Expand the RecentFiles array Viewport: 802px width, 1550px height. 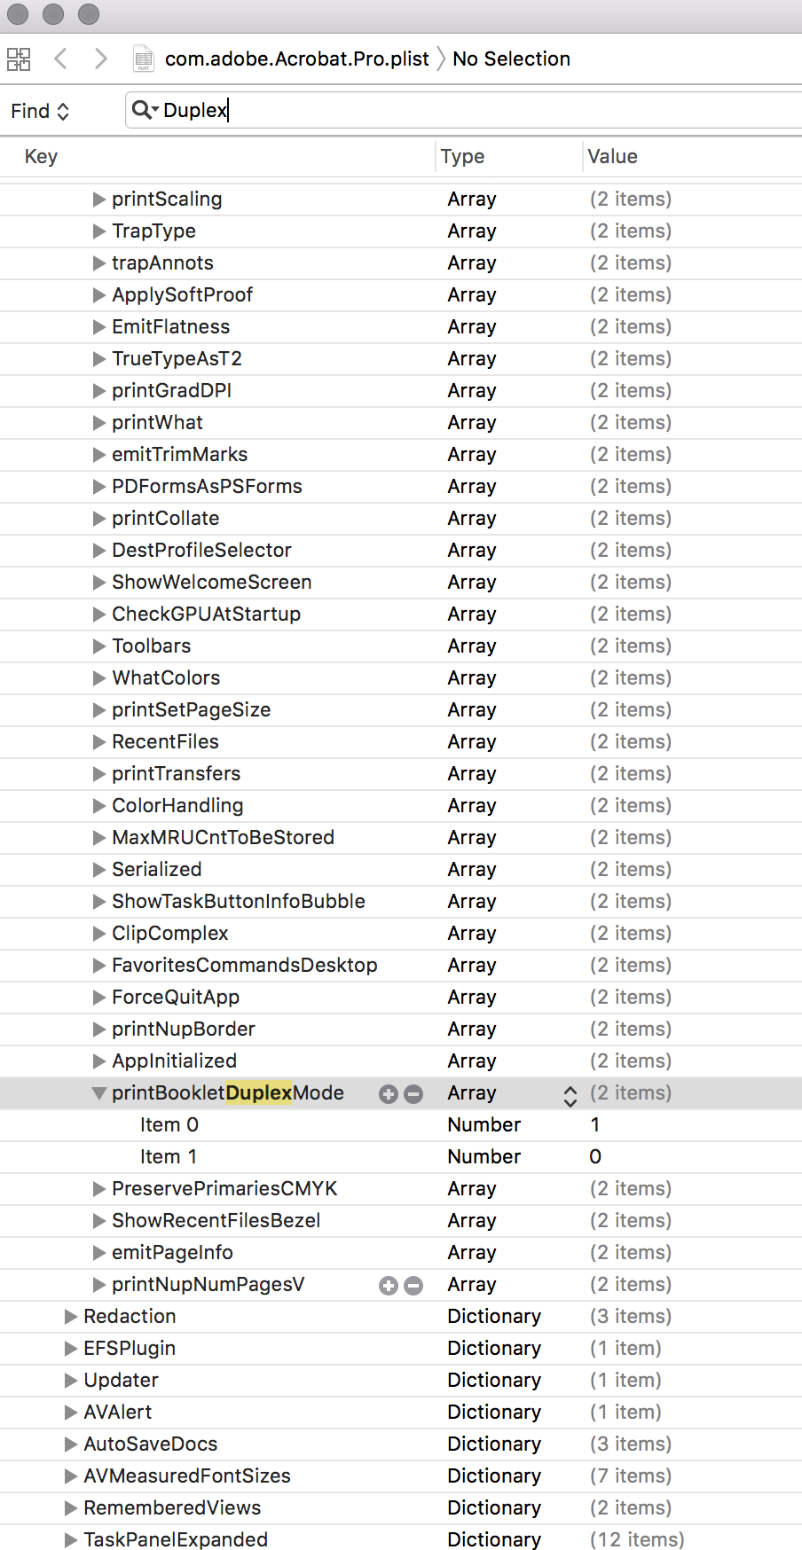pyautogui.click(x=99, y=742)
